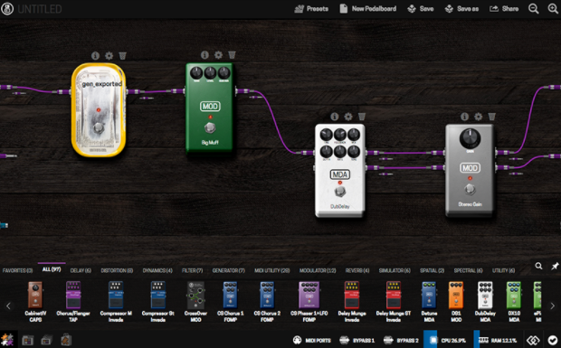561x348 pixels.
Task: Show info for Stereo Gain pedal
Action: click(464, 117)
